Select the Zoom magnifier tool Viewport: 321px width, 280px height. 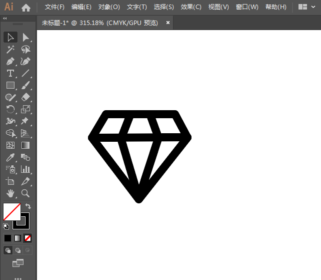pos(25,193)
